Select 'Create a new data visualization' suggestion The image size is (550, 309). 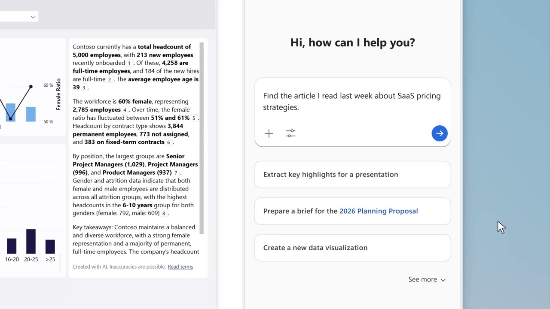point(315,248)
